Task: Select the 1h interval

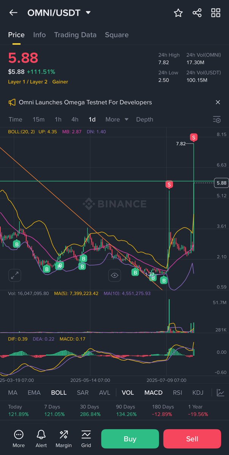Action: (58, 119)
